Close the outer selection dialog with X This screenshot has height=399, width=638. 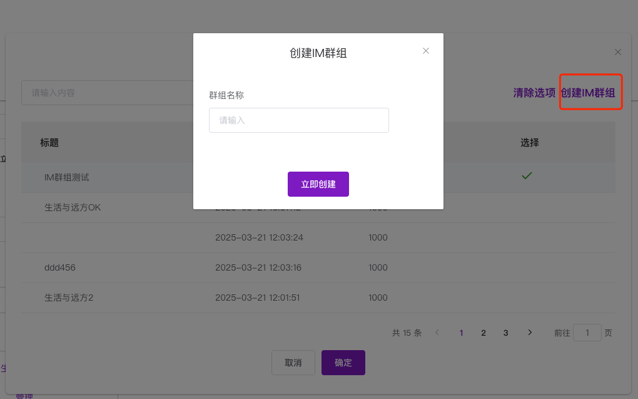tap(618, 52)
